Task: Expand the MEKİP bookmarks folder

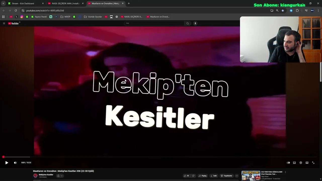Action: [x=65, y=17]
